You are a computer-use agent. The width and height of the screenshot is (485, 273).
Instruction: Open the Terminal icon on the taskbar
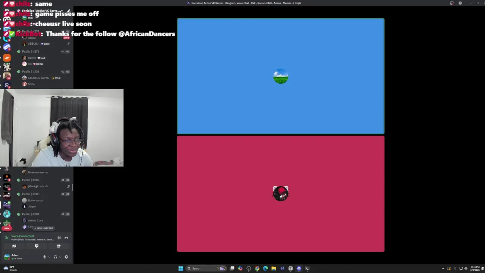(x=307, y=268)
